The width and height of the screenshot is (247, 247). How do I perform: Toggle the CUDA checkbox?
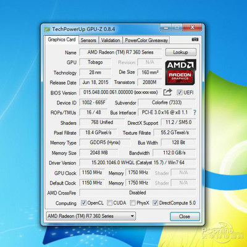pos(109,203)
